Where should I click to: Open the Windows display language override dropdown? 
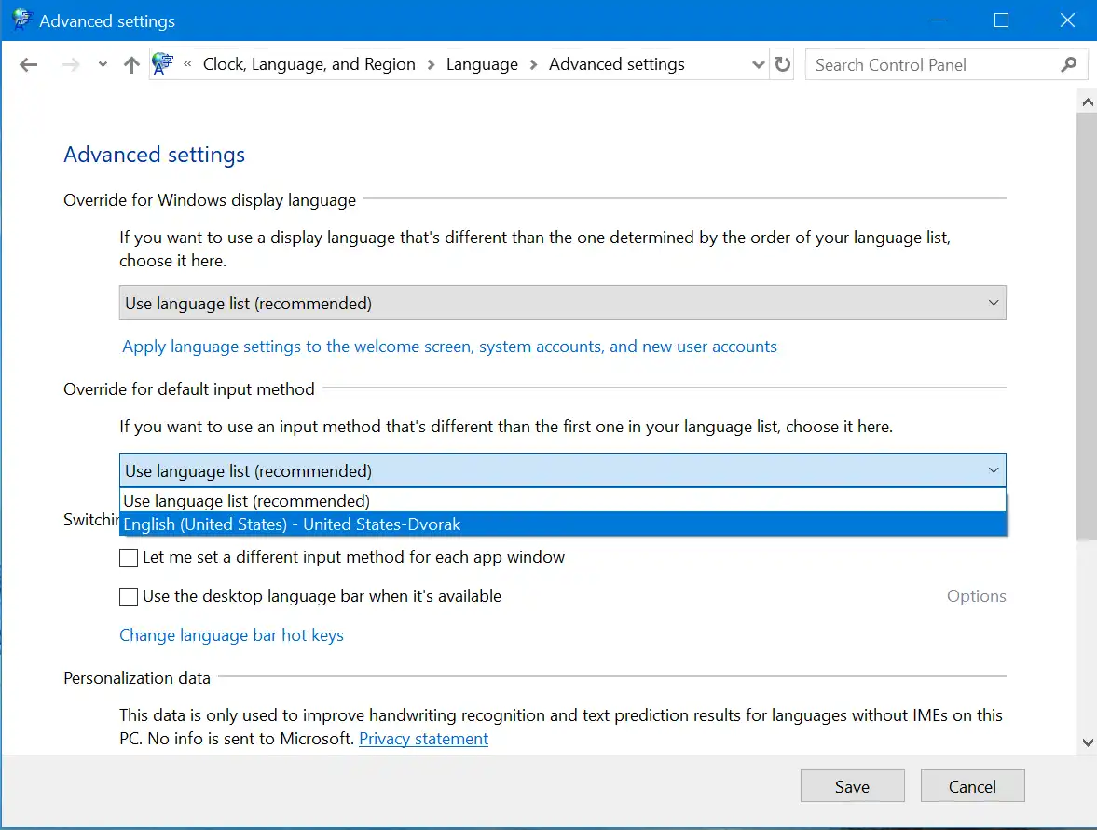994,302
